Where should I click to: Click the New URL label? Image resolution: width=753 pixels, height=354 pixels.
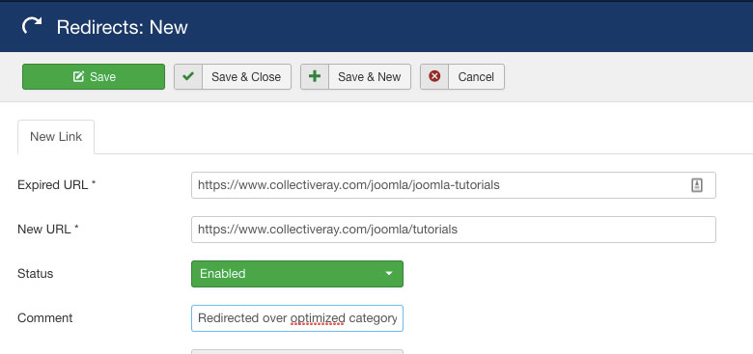[48, 230]
